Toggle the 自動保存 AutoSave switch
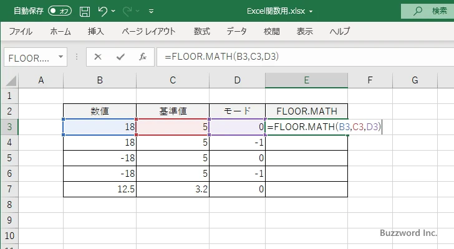The height and width of the screenshot is (249, 454). coord(60,11)
